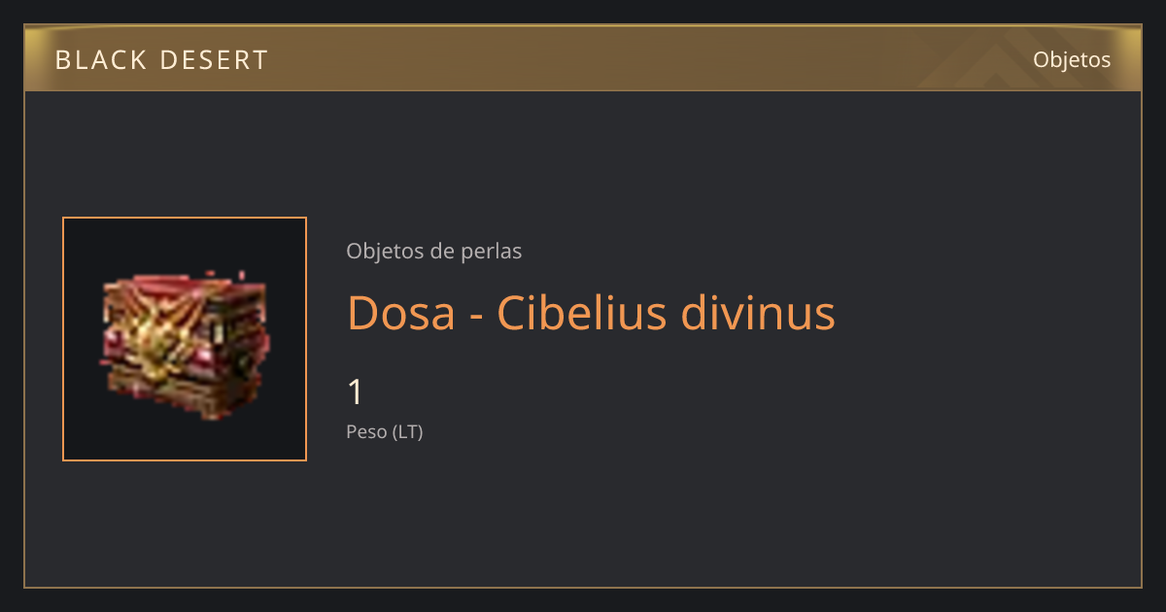Open the 'Dosa - Cibelius divinus' item title
Viewport: 1166px width, 612px height.
point(592,313)
